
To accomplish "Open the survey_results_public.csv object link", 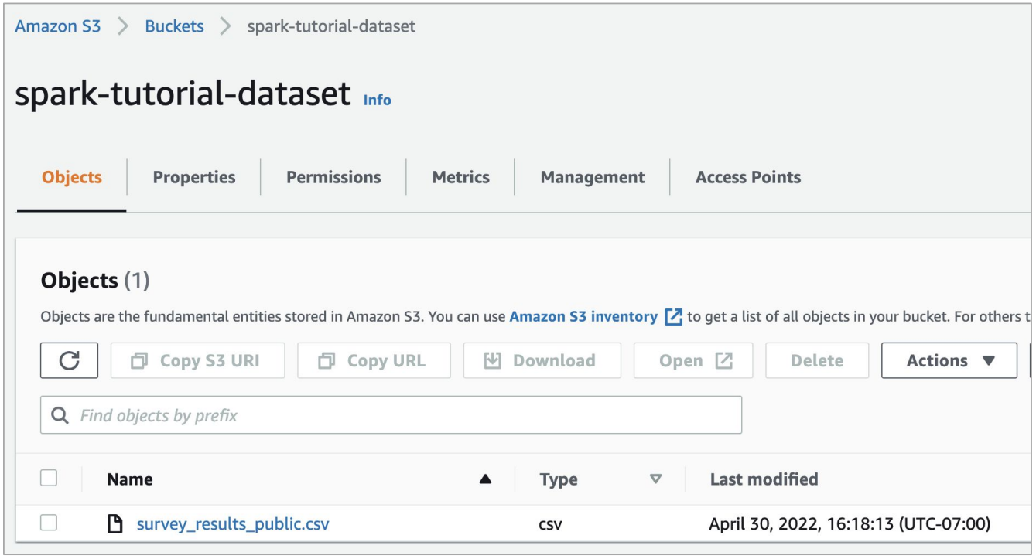I will point(233,524).
